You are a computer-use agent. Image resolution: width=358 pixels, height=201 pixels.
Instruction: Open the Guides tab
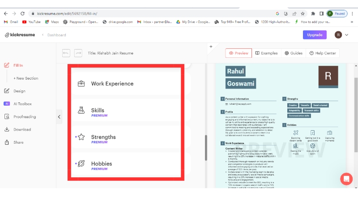[294, 53]
